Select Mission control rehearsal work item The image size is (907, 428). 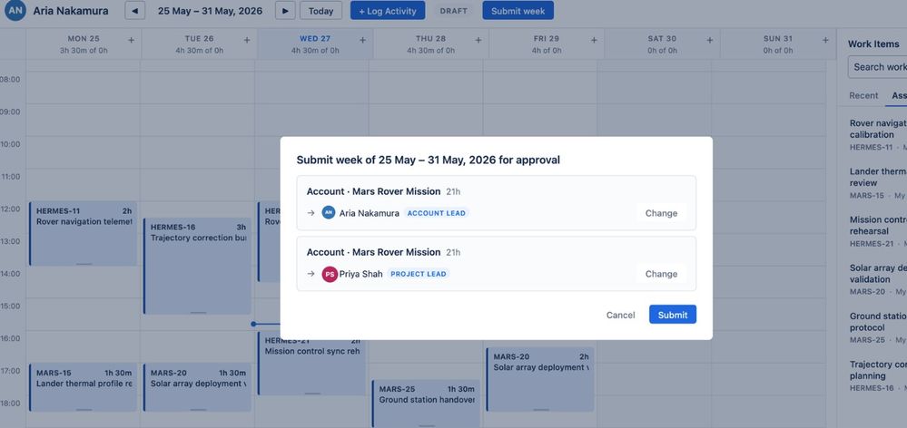[x=877, y=231]
